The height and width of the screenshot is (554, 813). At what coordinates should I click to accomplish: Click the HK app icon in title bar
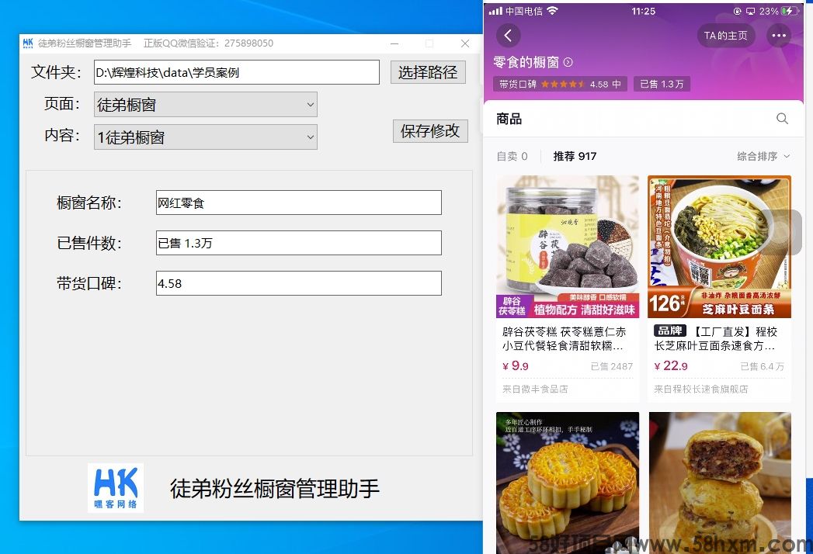tap(28, 43)
